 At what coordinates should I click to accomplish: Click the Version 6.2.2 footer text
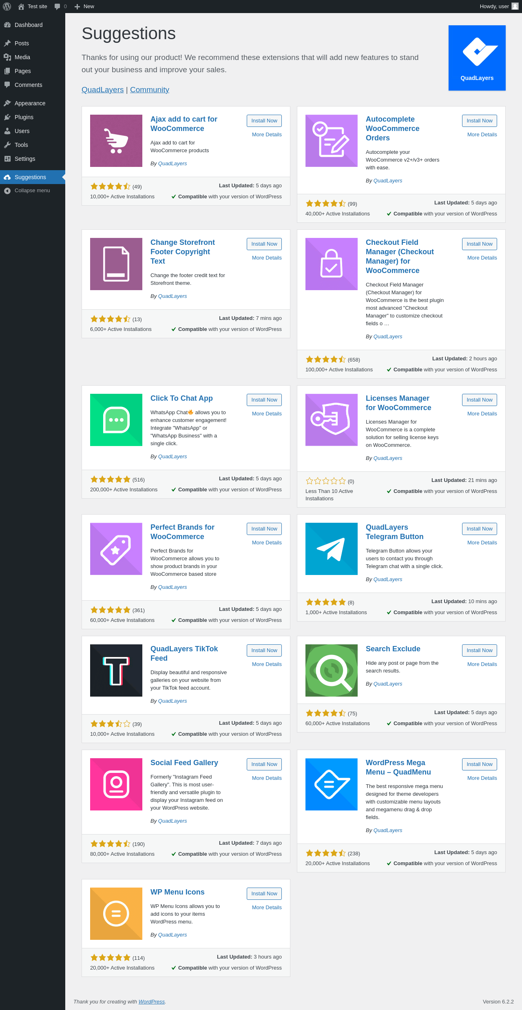point(498,1002)
